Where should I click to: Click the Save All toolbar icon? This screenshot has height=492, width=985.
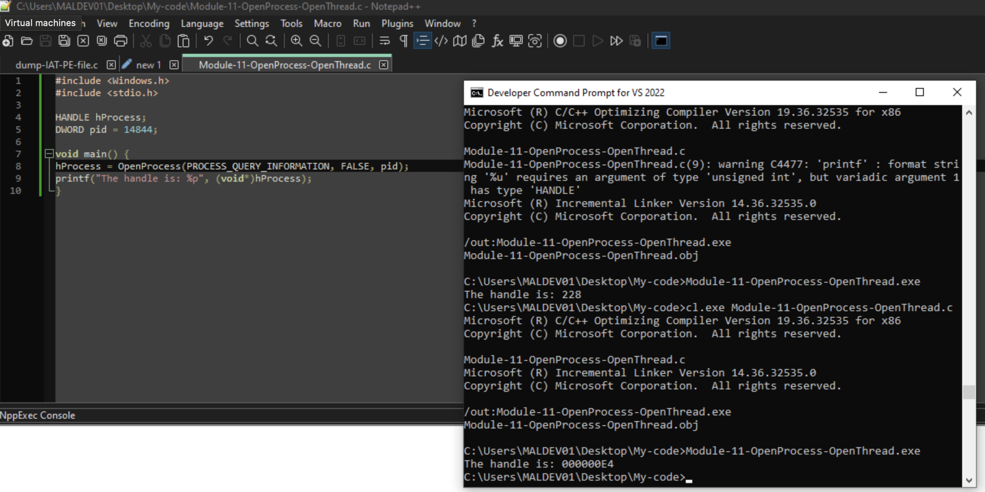coord(64,41)
